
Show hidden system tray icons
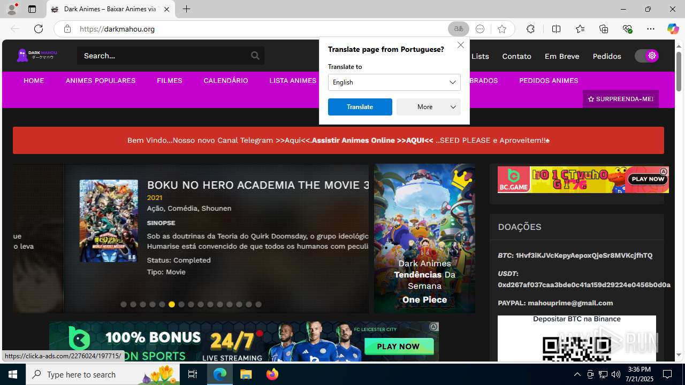577,374
